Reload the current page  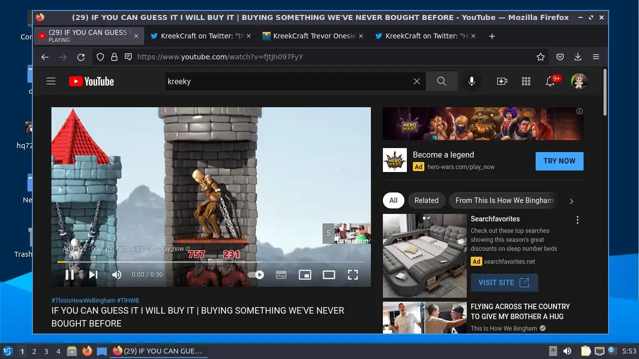point(81,57)
